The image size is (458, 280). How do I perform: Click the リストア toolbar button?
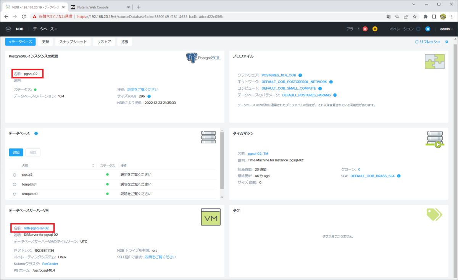pyautogui.click(x=104, y=42)
